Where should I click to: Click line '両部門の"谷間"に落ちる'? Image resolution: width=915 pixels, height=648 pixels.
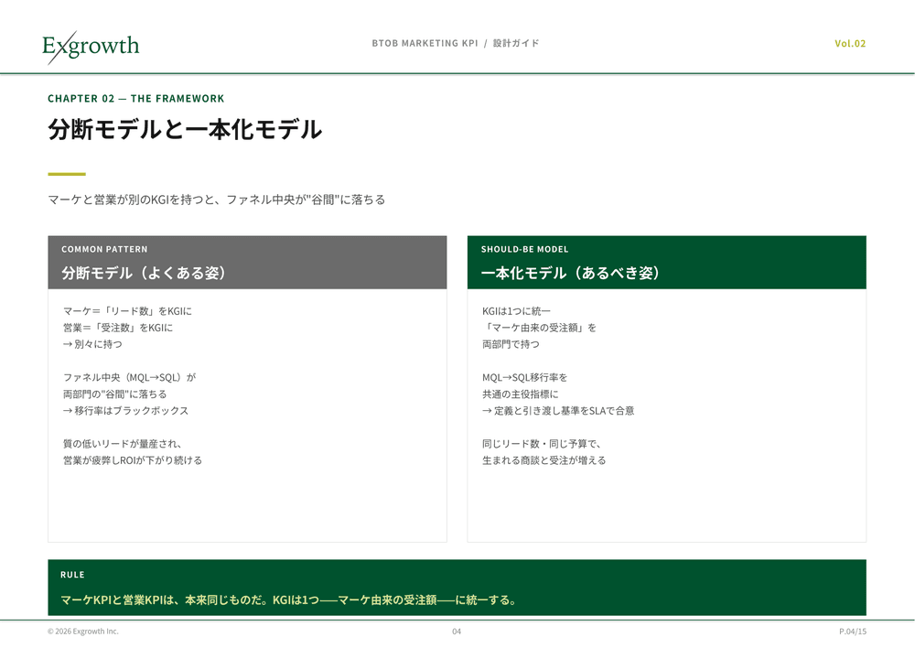(x=115, y=394)
